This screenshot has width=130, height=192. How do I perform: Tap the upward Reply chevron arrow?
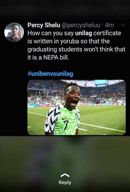(65, 175)
